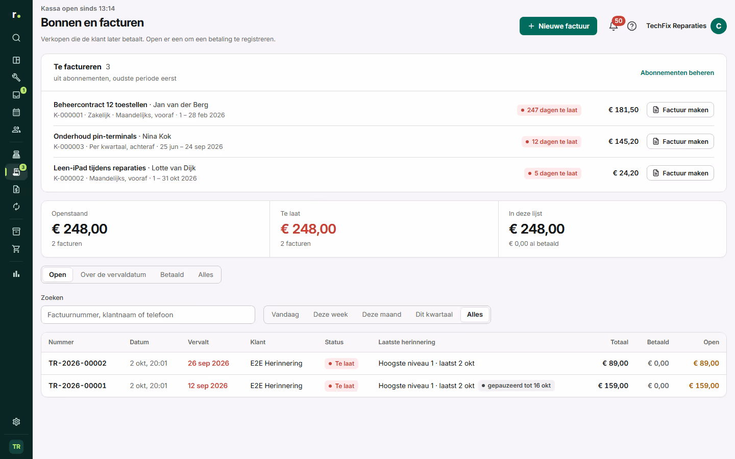Open the customers people icon in sidebar
The height and width of the screenshot is (459, 735).
click(x=16, y=130)
